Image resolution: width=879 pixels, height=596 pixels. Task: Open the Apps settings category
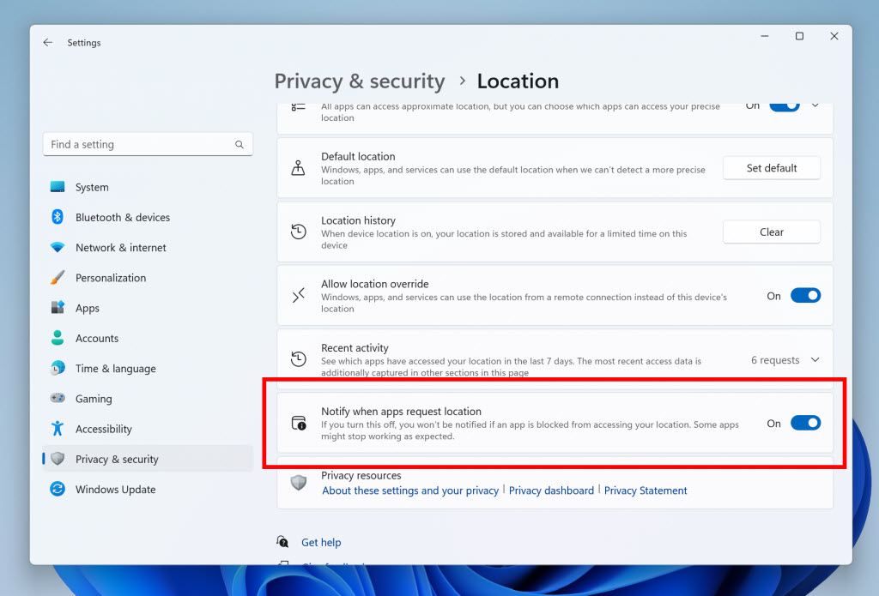(88, 309)
